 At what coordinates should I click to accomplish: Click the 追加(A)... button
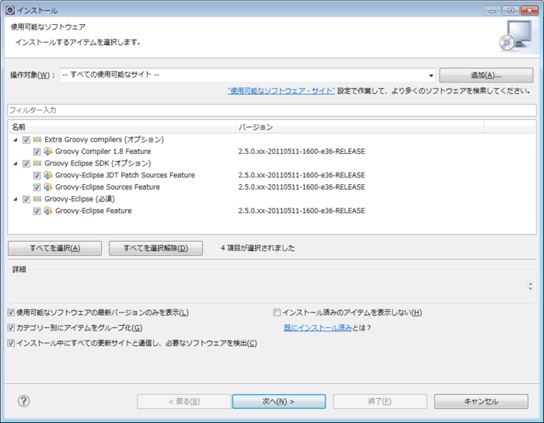click(486, 75)
